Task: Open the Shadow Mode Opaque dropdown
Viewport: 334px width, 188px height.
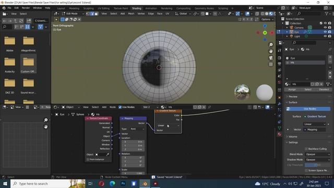Action: click(x=317, y=159)
